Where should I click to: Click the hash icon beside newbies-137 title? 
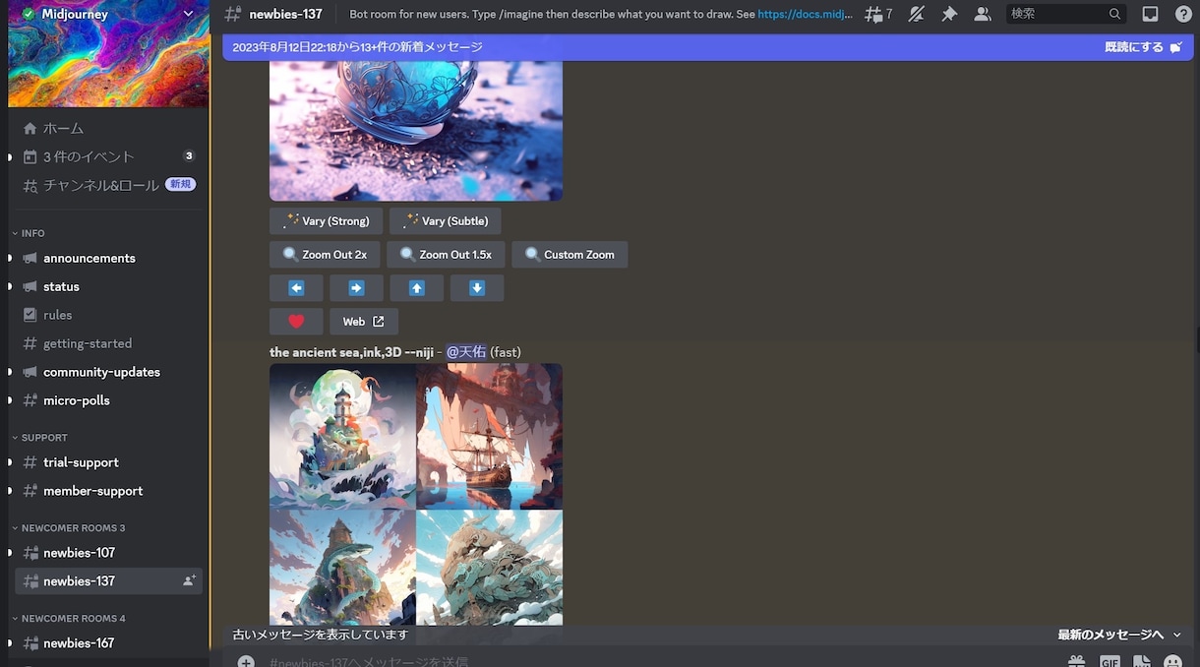(232, 14)
